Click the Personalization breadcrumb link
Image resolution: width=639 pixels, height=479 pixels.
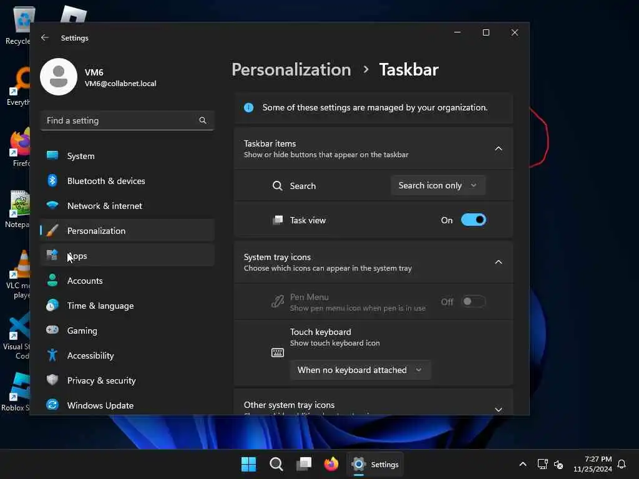pos(291,70)
